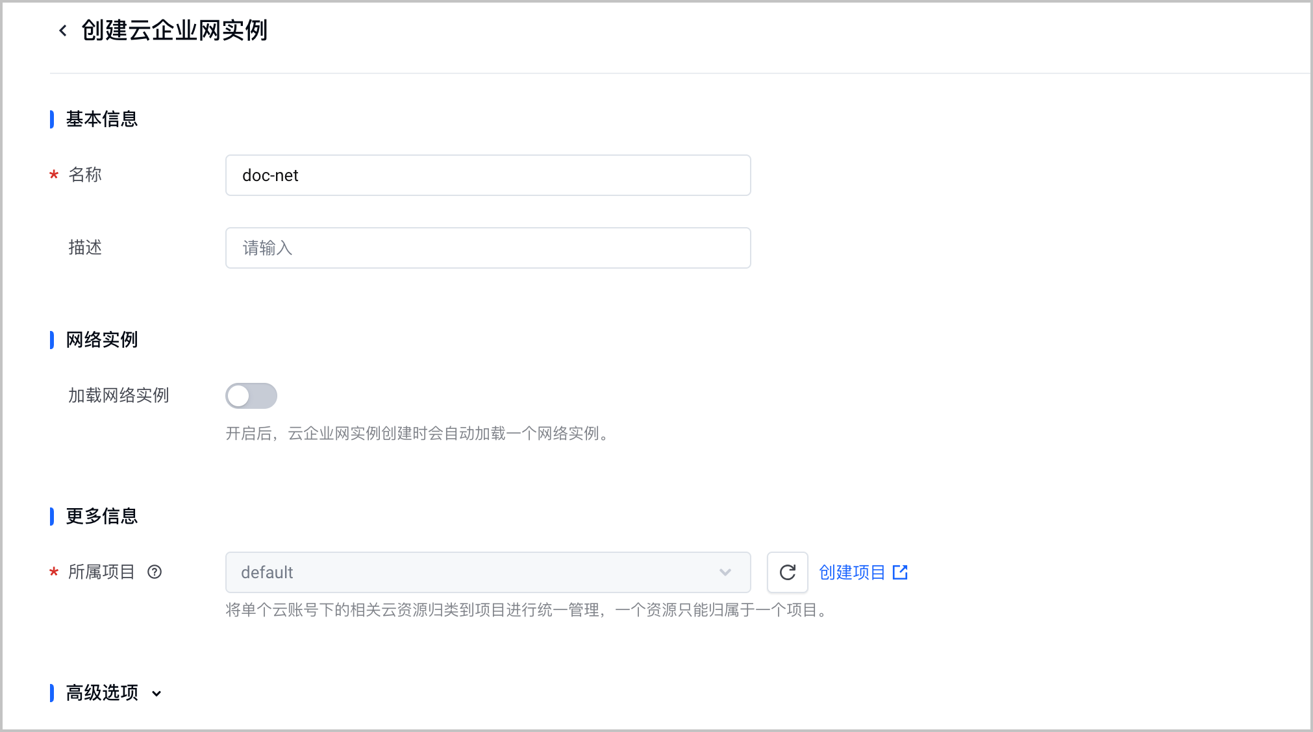Open the 创建项目 link
Viewport: 1313px width, 732px height.
point(852,572)
